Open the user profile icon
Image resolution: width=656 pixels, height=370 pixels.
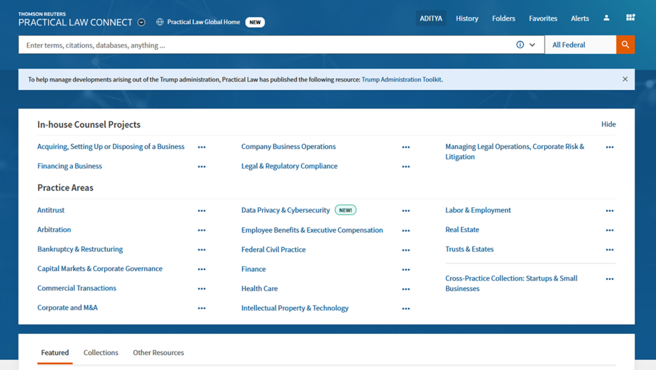(606, 18)
